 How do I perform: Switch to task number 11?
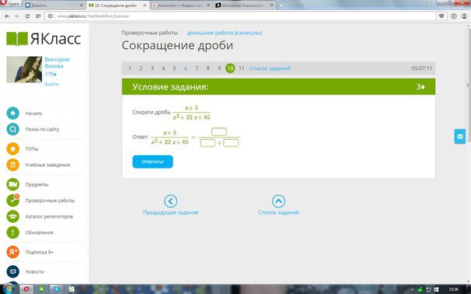[241, 69]
